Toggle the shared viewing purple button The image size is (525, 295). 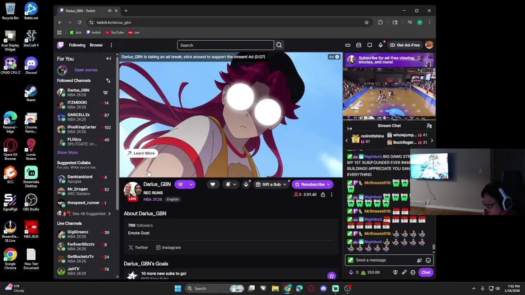click(x=180, y=184)
